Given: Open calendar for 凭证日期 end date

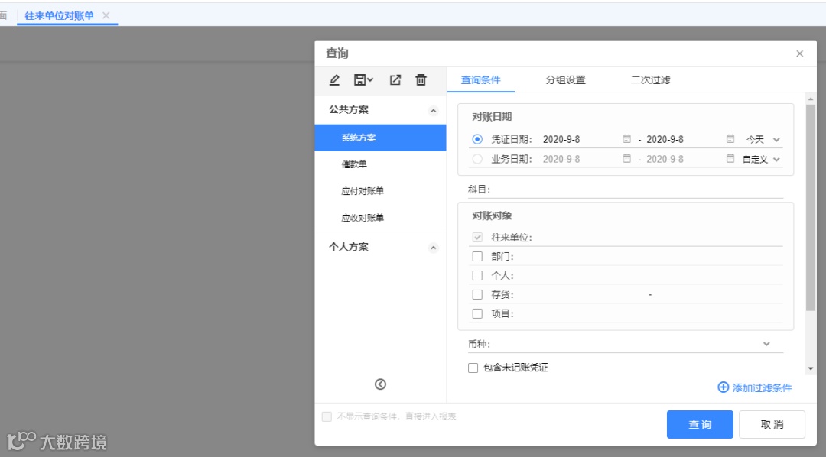Looking at the screenshot, I should click(x=730, y=139).
